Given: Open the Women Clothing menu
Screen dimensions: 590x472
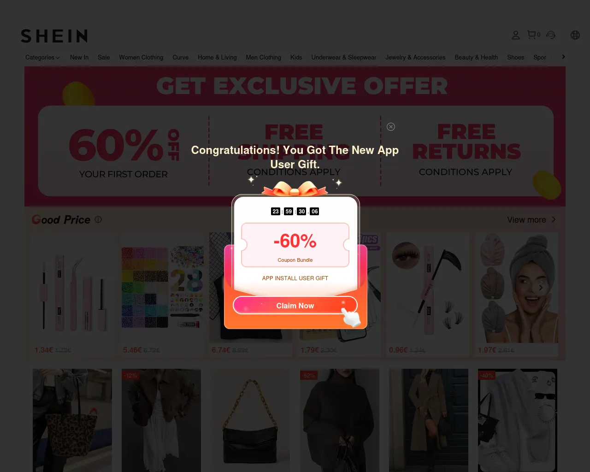Looking at the screenshot, I should tap(141, 58).
